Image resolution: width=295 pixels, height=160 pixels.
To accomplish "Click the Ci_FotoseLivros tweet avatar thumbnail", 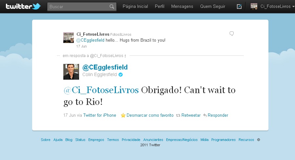I will pyautogui.click(x=69, y=38).
